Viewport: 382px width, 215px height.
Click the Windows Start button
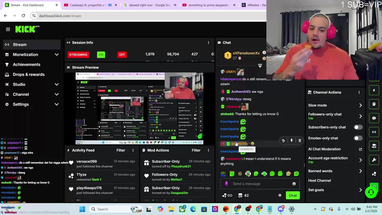(x=82, y=209)
